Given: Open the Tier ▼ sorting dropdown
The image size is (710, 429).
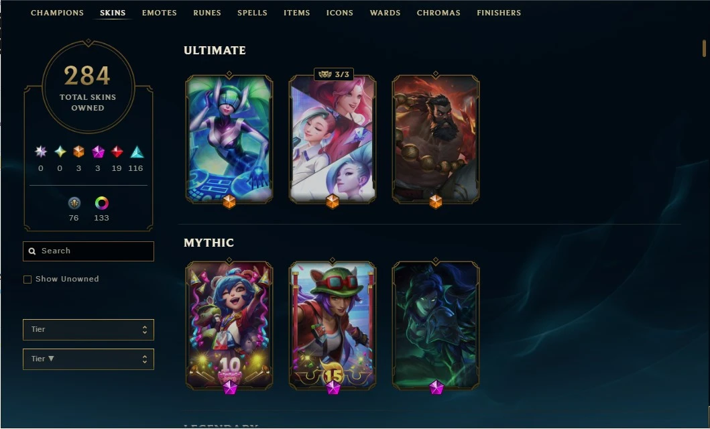Looking at the screenshot, I should (88, 359).
